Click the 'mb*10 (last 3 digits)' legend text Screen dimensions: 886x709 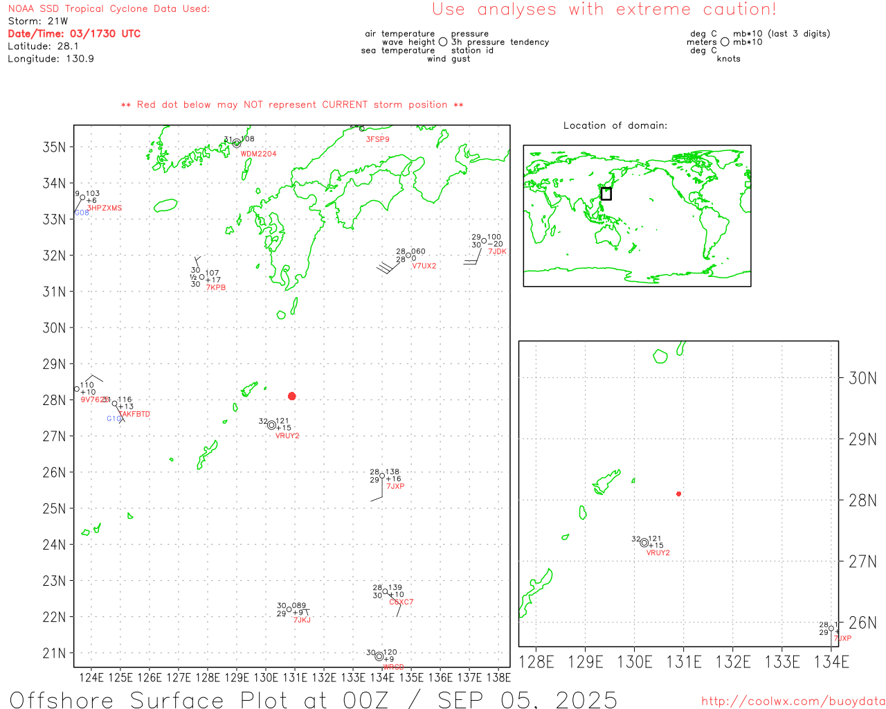pyautogui.click(x=781, y=33)
